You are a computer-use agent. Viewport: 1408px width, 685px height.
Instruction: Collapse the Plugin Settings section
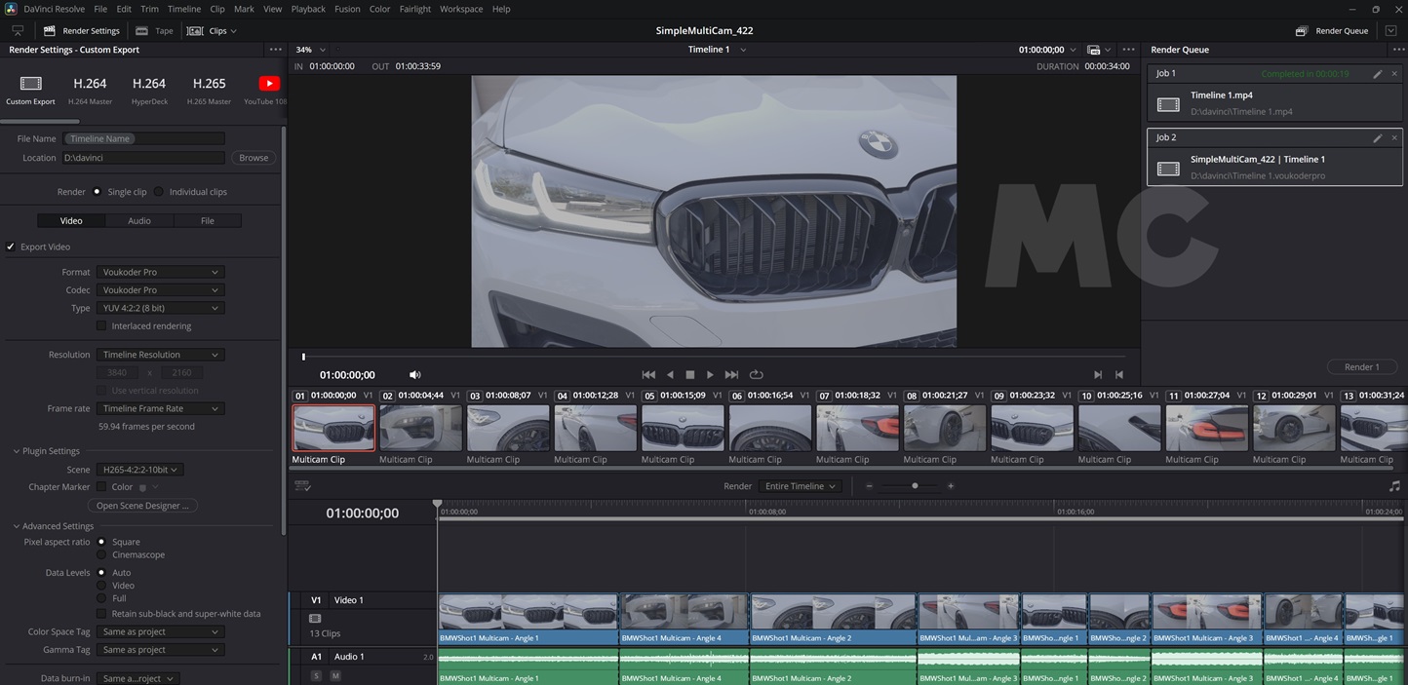[x=17, y=451]
